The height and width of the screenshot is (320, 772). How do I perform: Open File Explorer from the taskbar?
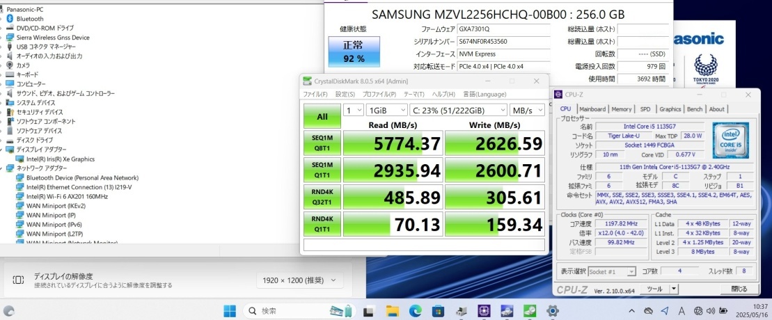pyautogui.click(x=393, y=311)
